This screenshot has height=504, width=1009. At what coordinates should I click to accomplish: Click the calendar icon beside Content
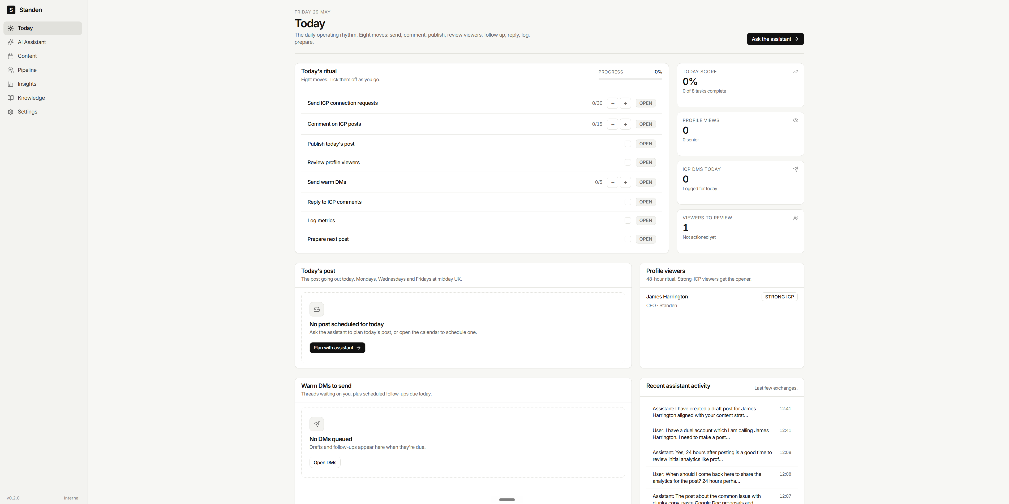11,56
